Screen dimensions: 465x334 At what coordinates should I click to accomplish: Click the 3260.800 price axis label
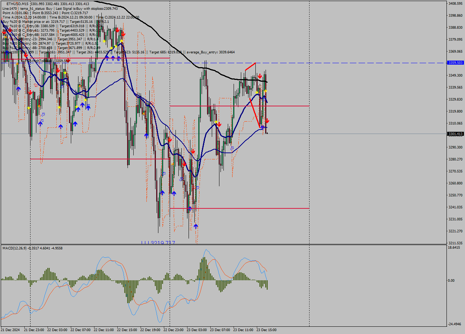click(456, 183)
